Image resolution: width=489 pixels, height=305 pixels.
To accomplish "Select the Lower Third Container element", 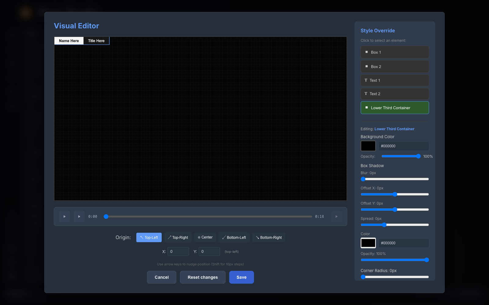I will 395,108.
